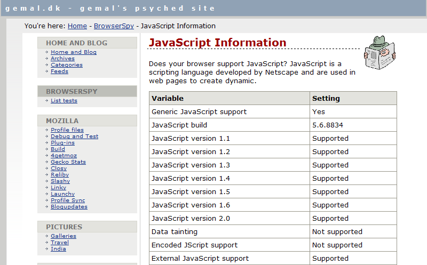Click Not supported for Encoded JScript
The image size is (427, 265).
(353, 245)
